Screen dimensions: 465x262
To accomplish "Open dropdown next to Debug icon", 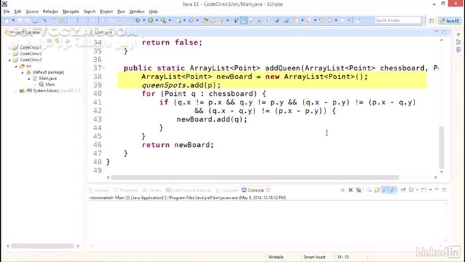I will tap(144, 21).
